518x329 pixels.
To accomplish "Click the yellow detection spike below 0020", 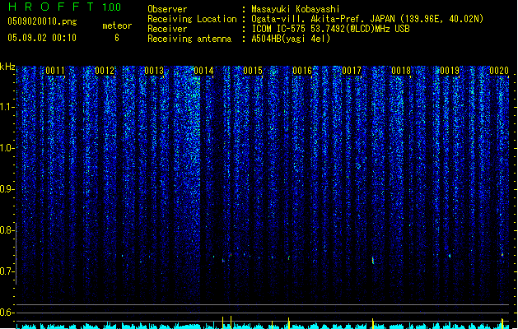I will coord(502,323).
